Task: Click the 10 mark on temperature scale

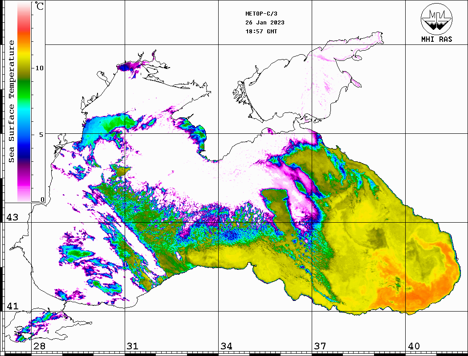Action: tap(39, 68)
